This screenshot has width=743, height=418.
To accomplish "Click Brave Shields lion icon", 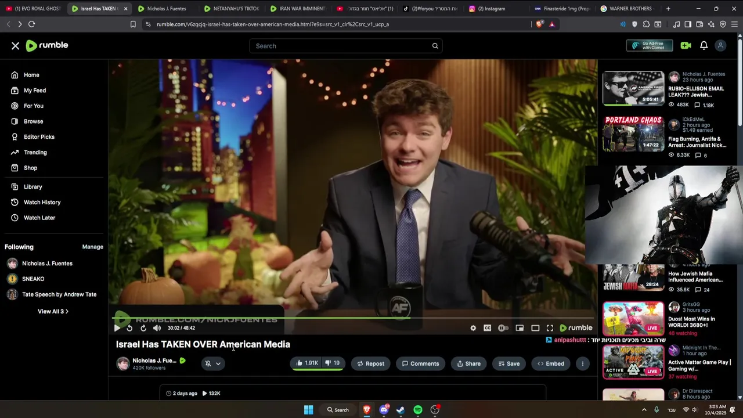I will coord(539,24).
